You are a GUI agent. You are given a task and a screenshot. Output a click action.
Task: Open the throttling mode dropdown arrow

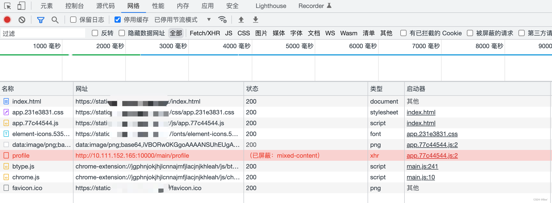point(209,20)
